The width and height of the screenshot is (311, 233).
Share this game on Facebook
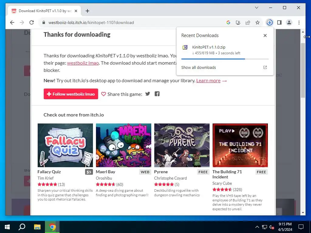(157, 94)
